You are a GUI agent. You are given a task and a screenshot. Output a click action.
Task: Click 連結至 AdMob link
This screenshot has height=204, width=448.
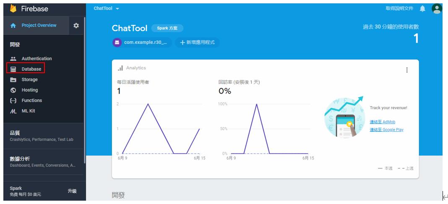pos(382,122)
